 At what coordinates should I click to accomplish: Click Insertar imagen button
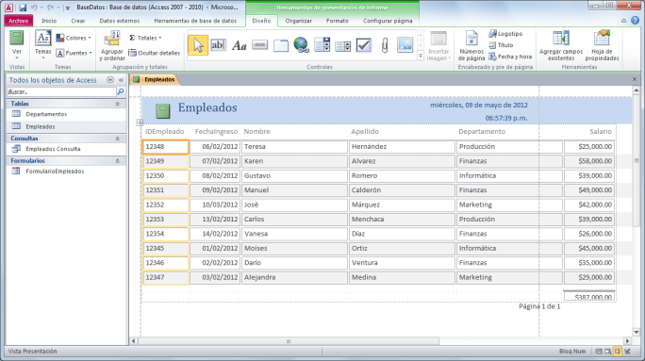coord(438,46)
